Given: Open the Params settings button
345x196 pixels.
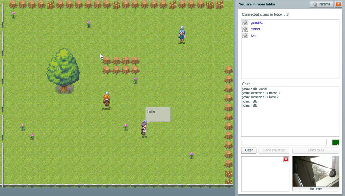Looking at the screenshot, I should coord(321,4).
